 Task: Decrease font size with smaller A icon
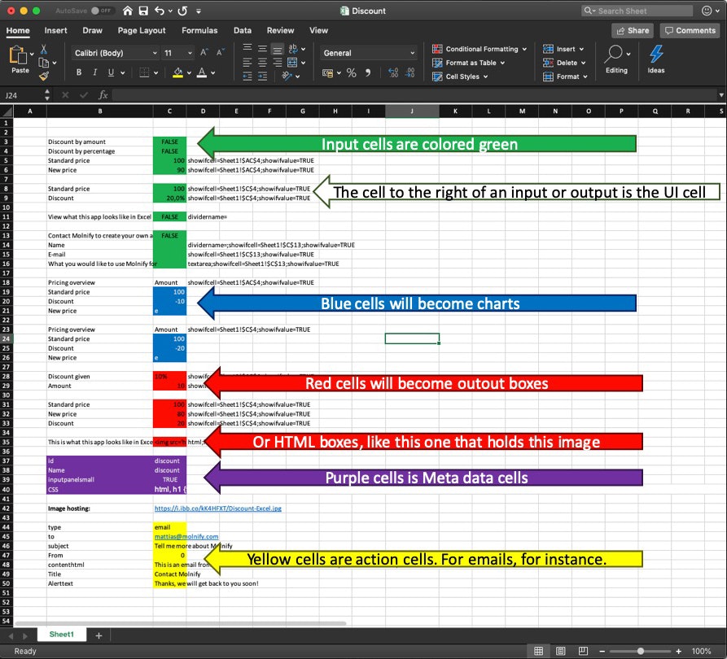(221, 52)
